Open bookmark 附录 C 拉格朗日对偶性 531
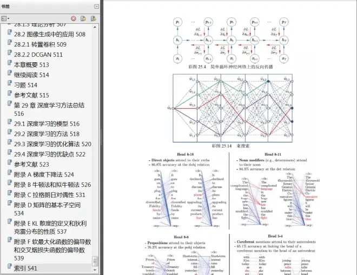Viewport: 357px width, 275px height. [49, 194]
